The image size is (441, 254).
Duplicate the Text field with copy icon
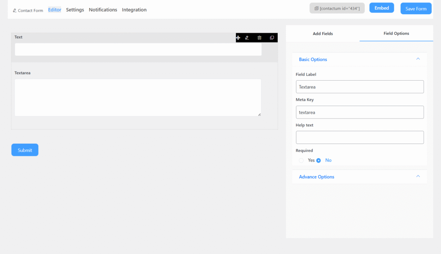tap(272, 38)
